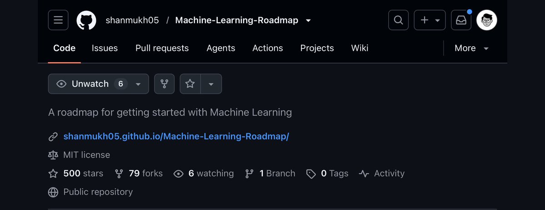Switch to the Wiki tab
Viewport: 545px width, 210px height.
360,48
